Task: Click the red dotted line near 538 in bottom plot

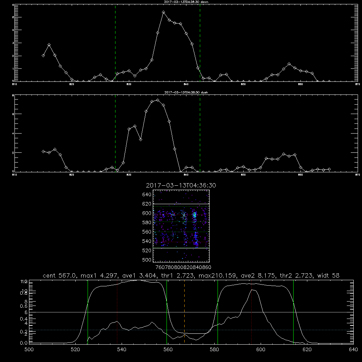Action: click(117, 312)
